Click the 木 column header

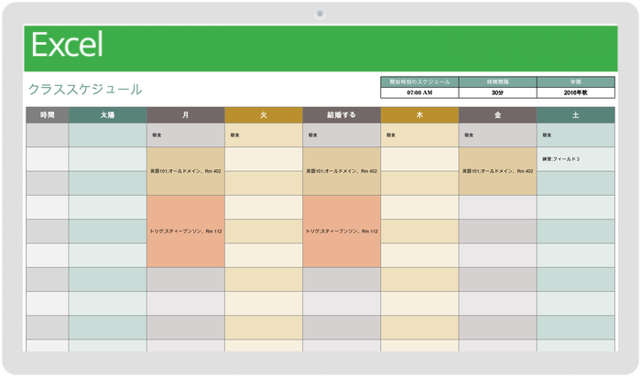pos(419,115)
